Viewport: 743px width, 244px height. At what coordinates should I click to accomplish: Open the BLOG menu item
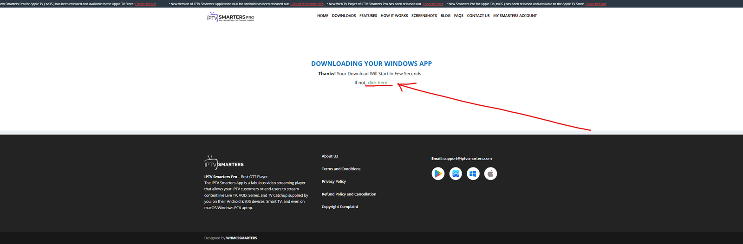point(445,16)
